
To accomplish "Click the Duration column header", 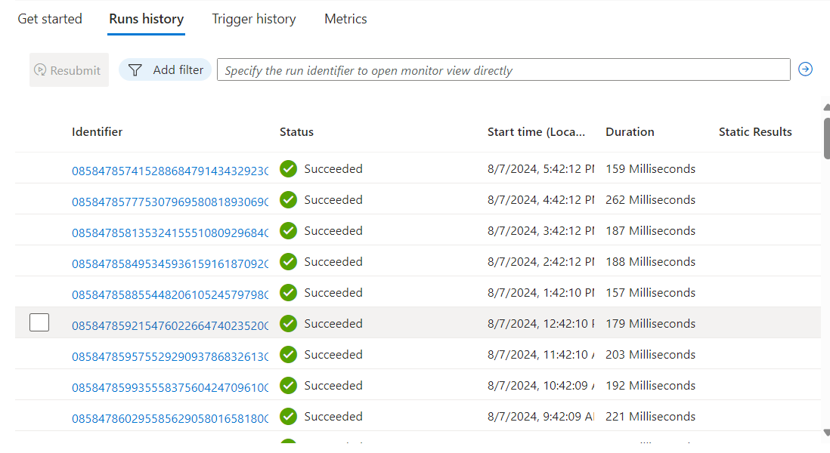I will click(x=630, y=131).
